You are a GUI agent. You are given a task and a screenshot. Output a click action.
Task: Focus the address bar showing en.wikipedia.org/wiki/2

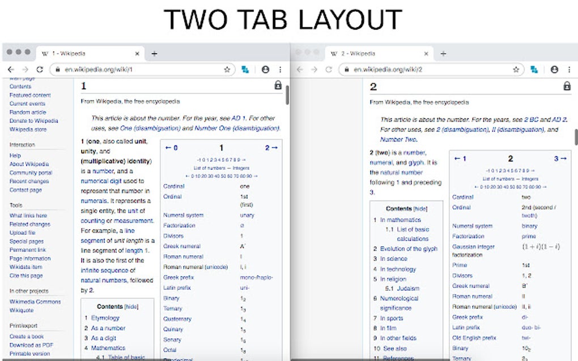[431, 70]
